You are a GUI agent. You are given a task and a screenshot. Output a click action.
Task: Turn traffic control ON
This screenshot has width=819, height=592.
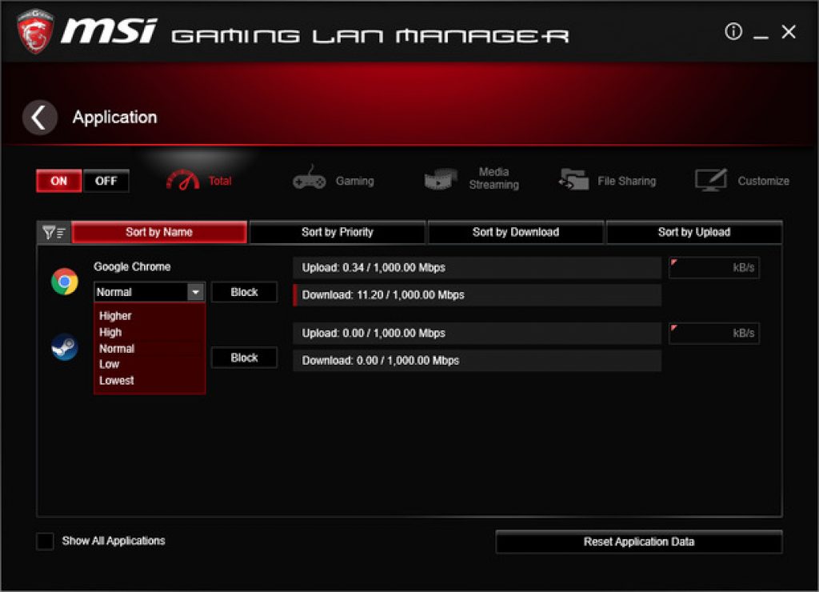pyautogui.click(x=59, y=181)
